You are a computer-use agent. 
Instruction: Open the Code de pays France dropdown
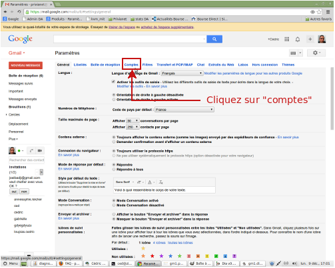(x=184, y=110)
